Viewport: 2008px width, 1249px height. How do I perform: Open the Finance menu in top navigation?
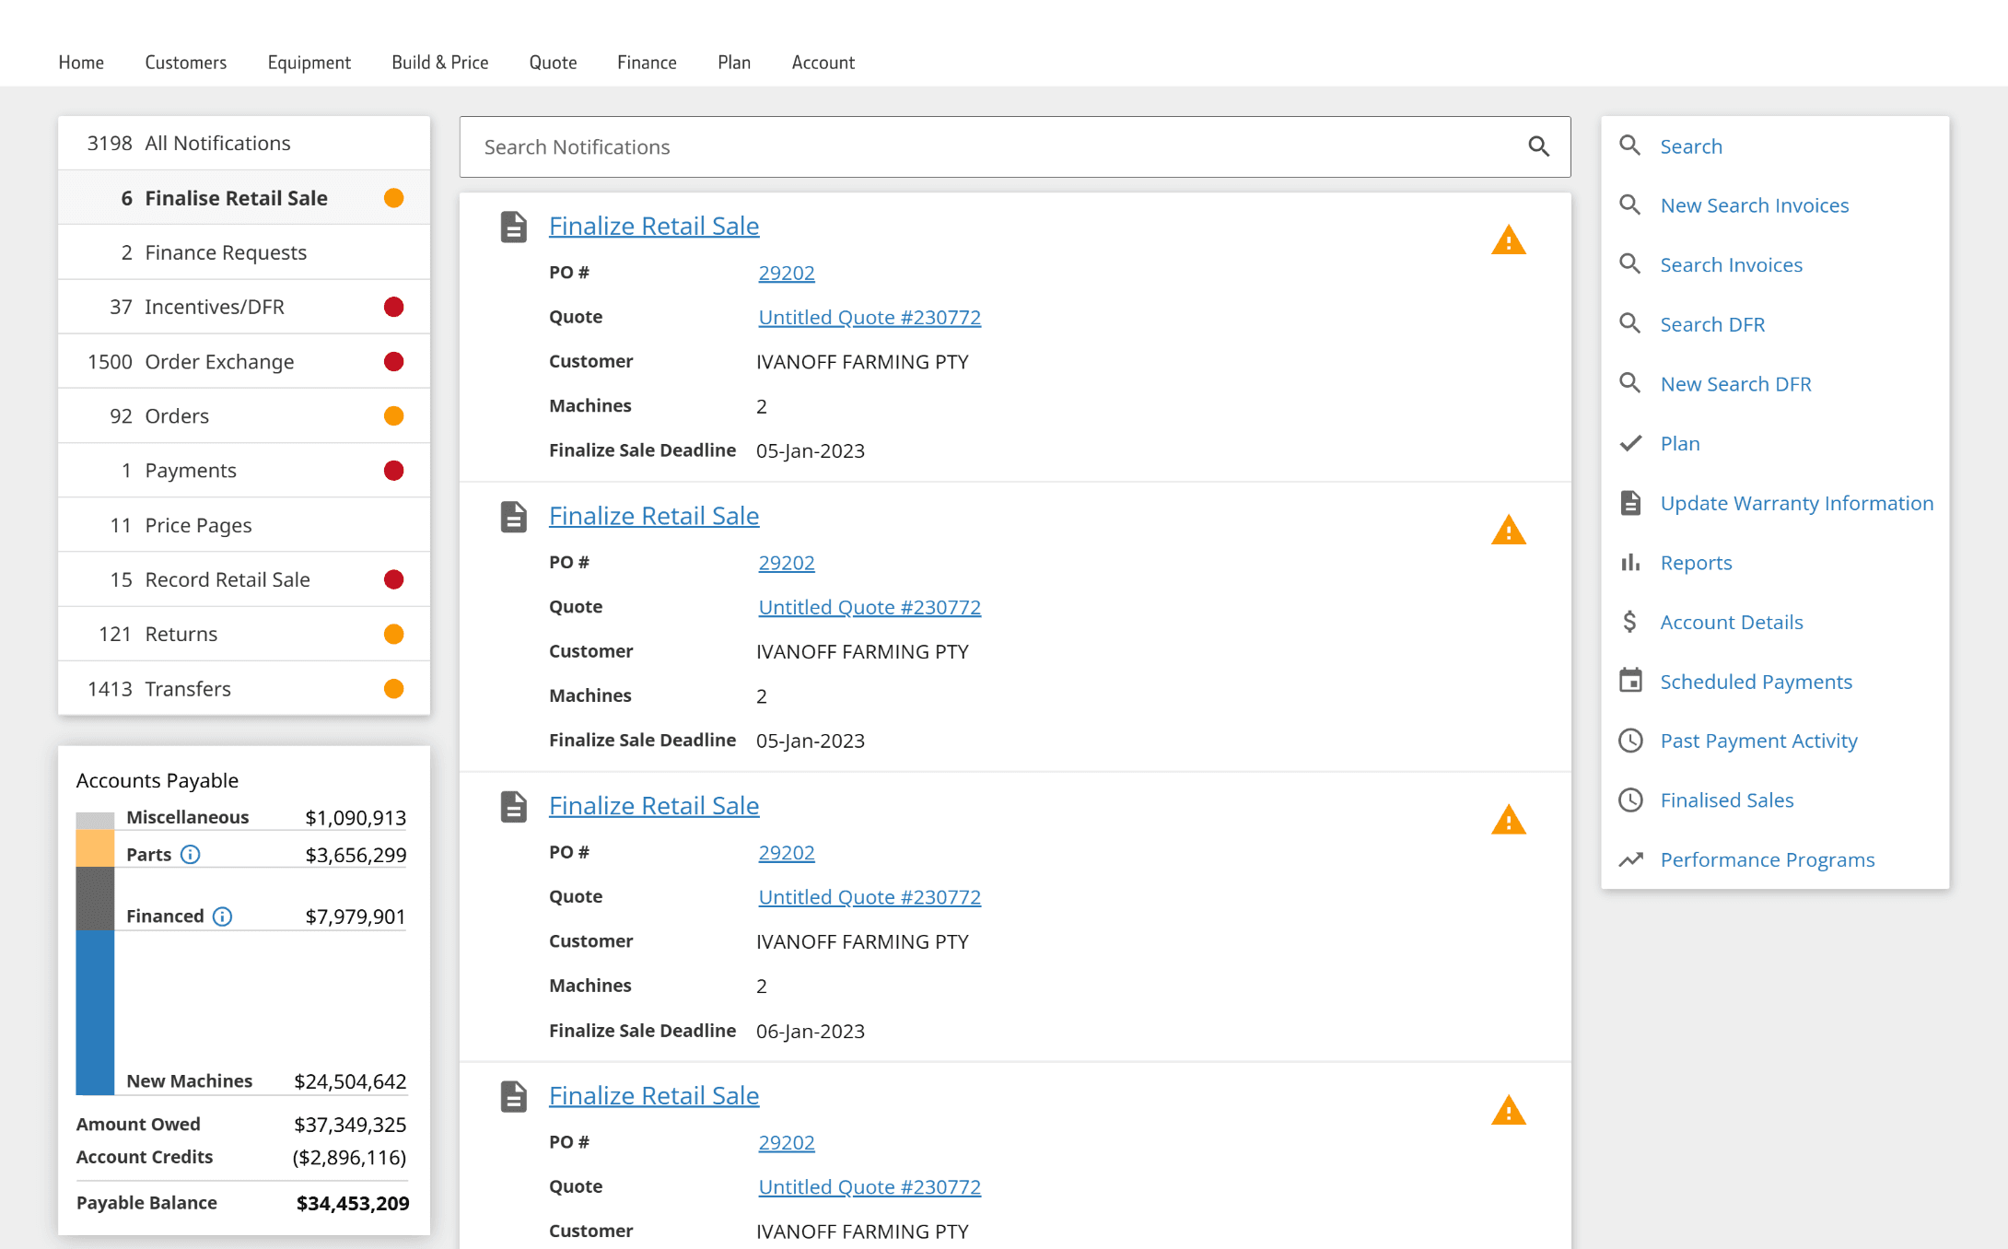click(x=647, y=63)
